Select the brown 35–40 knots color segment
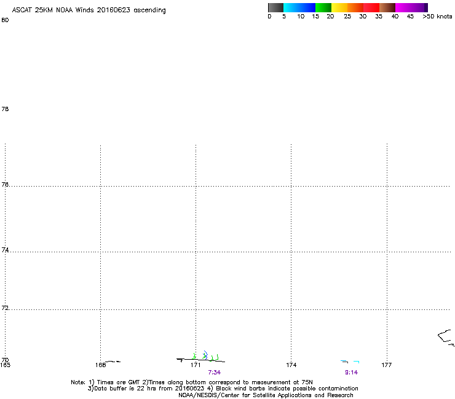455x399 pixels. coord(387,7)
